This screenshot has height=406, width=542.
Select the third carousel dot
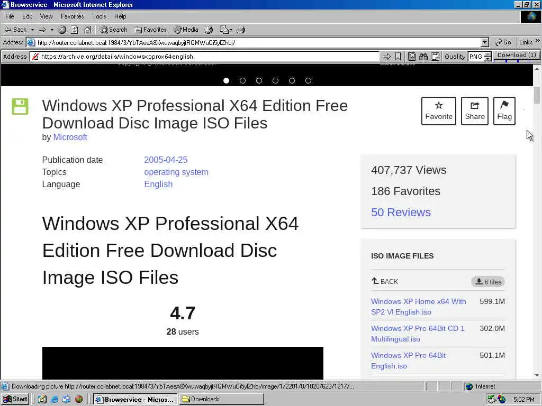click(x=259, y=80)
